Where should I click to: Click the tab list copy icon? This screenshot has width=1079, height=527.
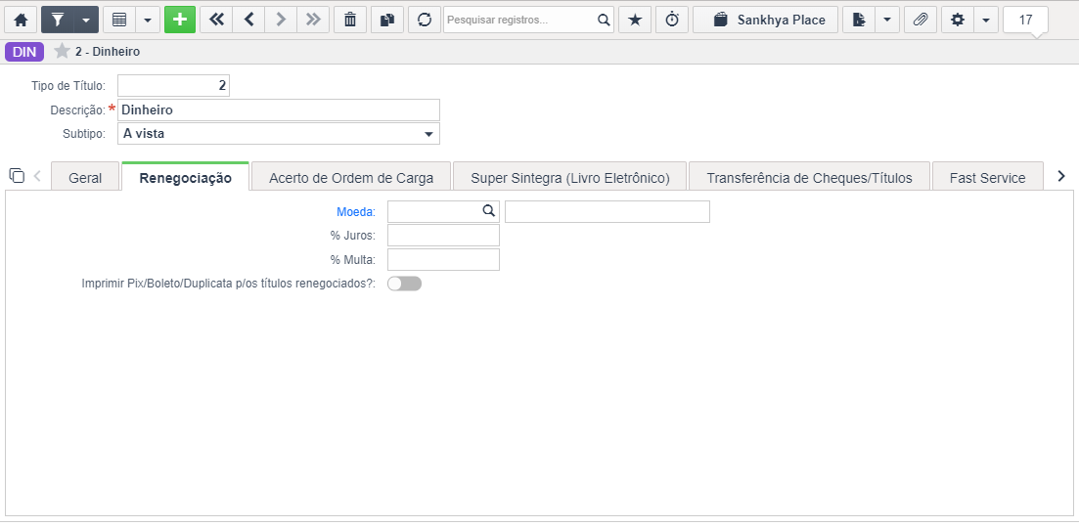point(18,175)
